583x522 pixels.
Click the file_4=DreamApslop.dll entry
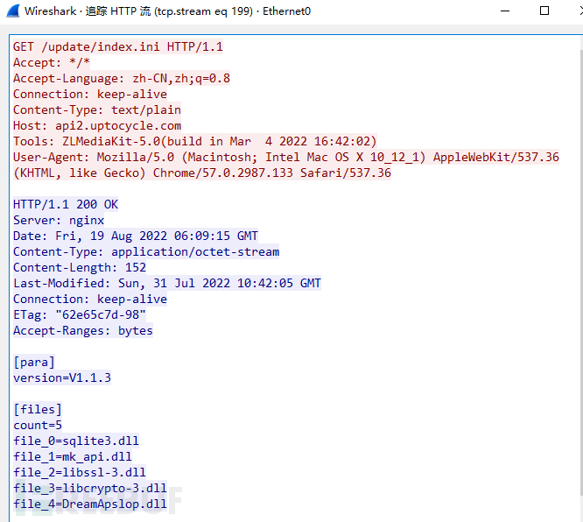pyautogui.click(x=90, y=504)
